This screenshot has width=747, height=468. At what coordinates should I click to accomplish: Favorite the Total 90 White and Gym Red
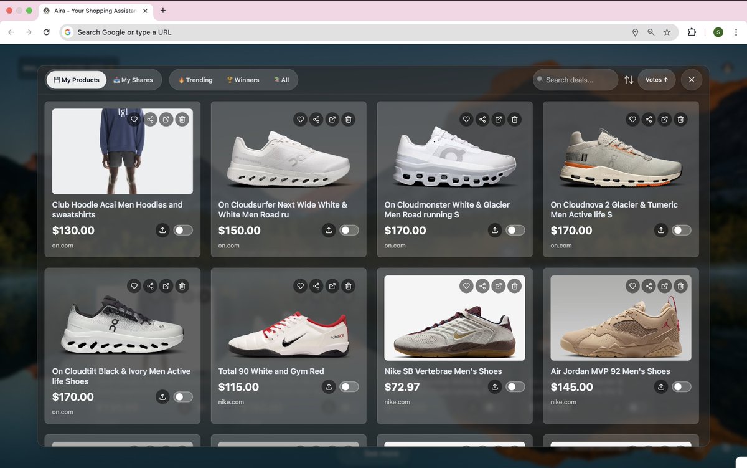pyautogui.click(x=300, y=285)
